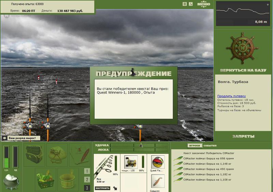Click the Получено опыта: 63000 text
The width and height of the screenshot is (273, 192).
click(27, 4)
